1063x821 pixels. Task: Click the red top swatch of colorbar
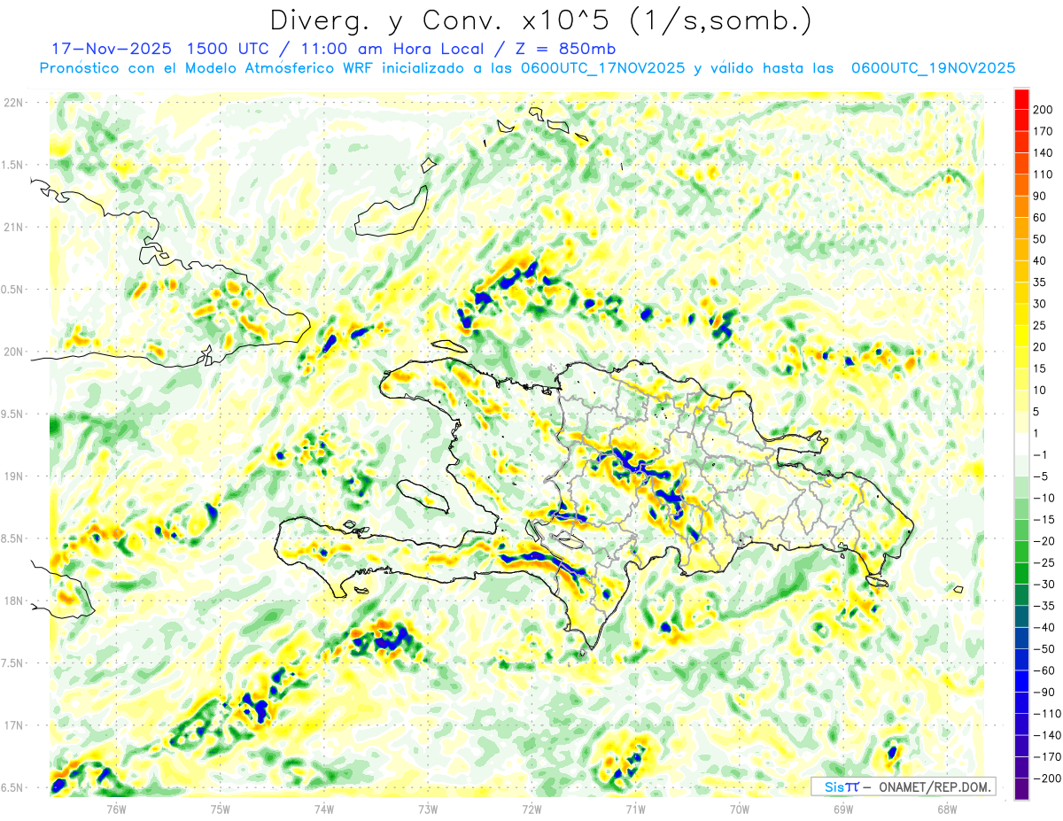[1021, 99]
